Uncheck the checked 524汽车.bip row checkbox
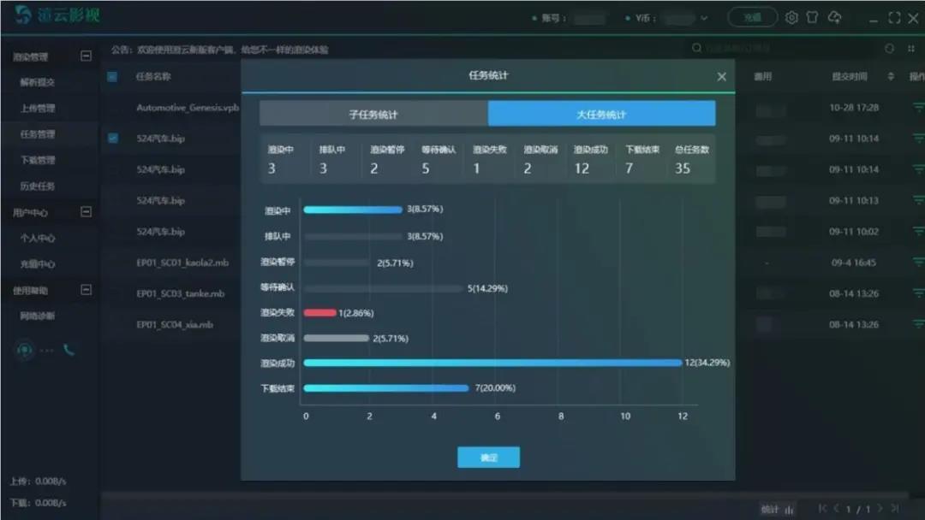Image resolution: width=925 pixels, height=520 pixels. (x=112, y=138)
